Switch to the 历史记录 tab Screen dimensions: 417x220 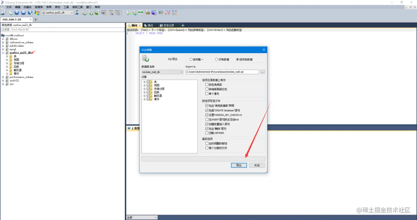click(167, 26)
